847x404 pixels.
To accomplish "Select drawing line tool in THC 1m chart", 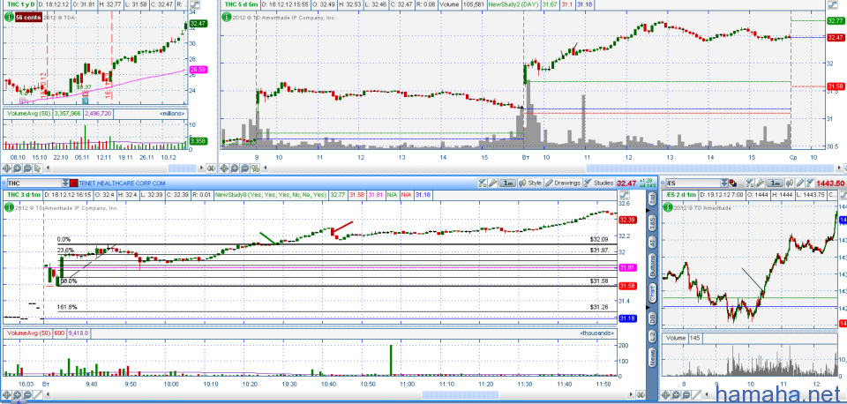I will tap(38, 395).
